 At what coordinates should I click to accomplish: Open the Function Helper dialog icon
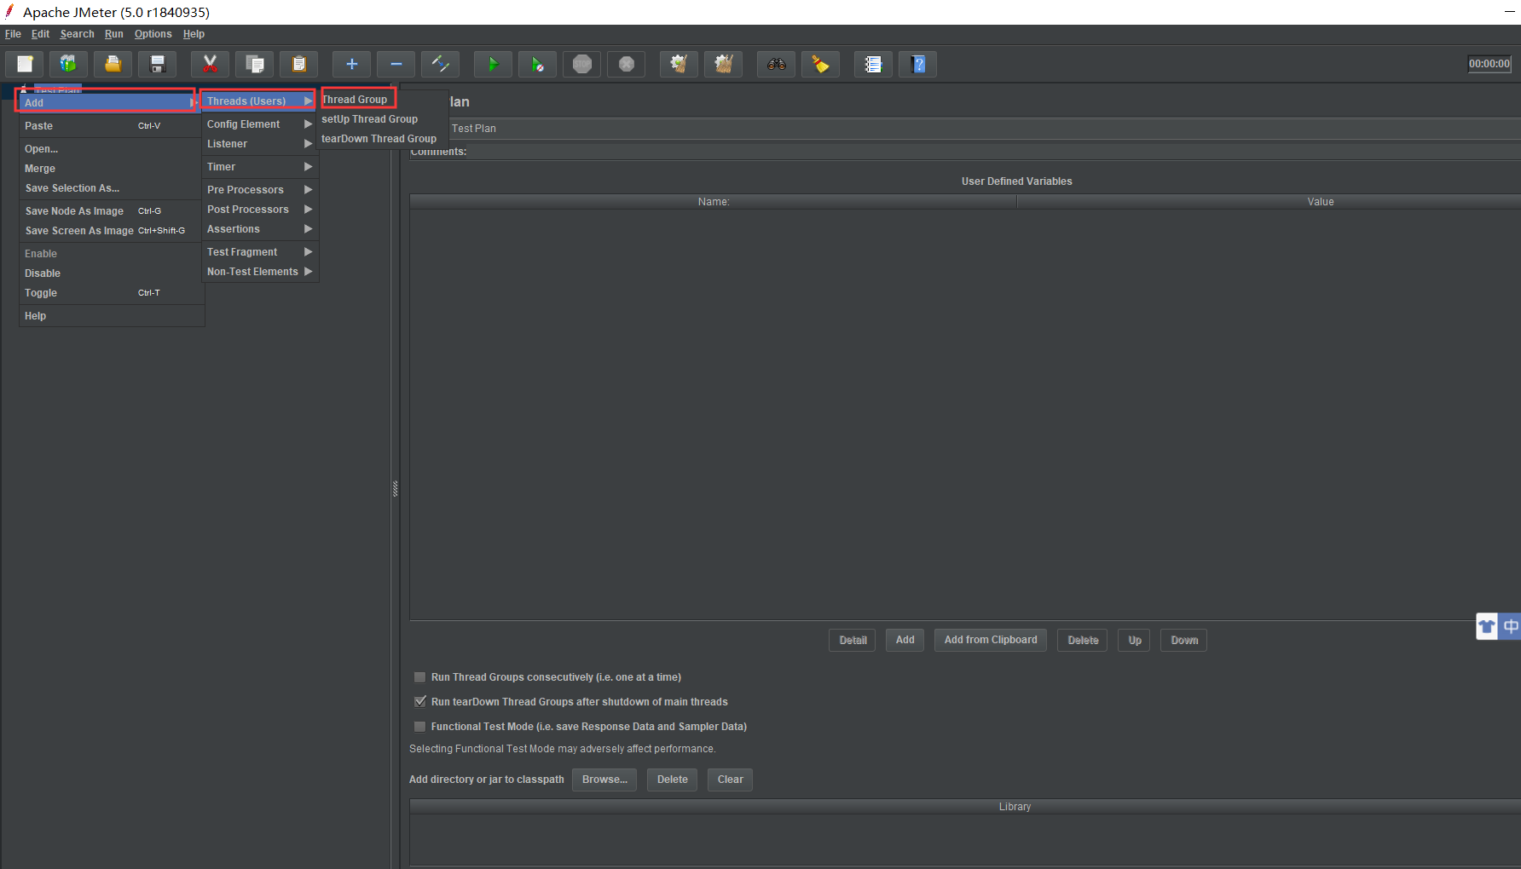[x=873, y=64]
